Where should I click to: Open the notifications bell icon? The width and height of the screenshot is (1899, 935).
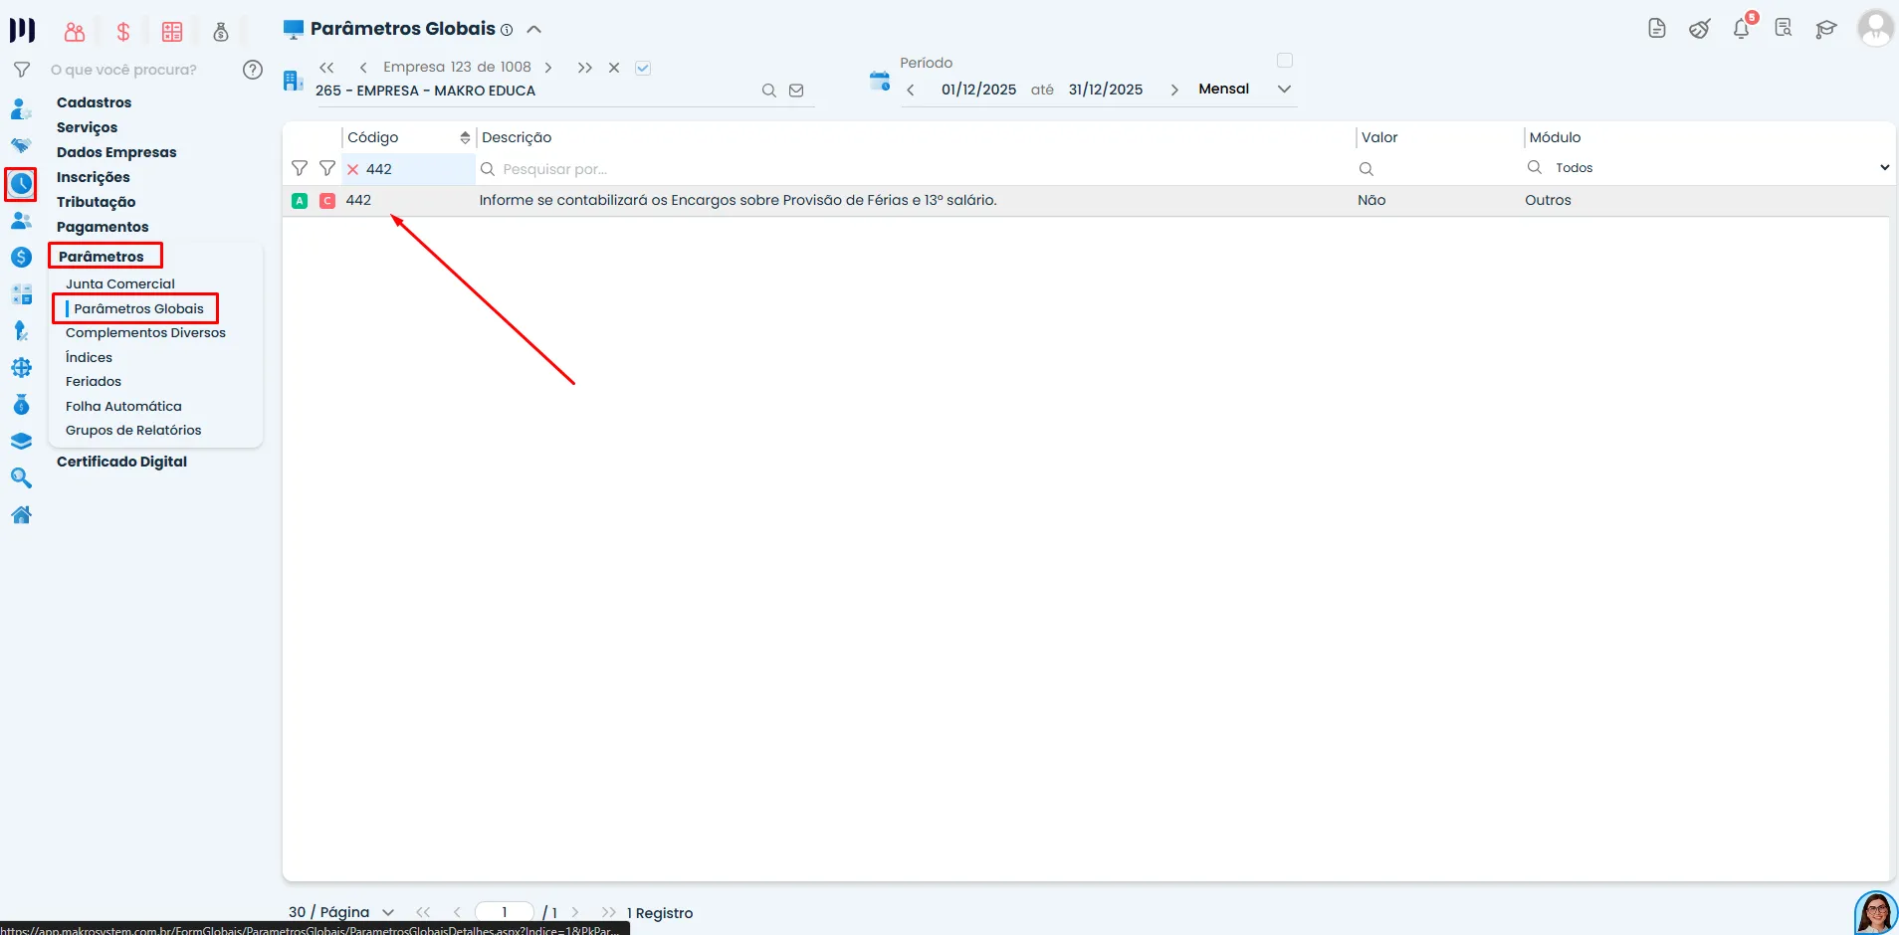coord(1741,29)
